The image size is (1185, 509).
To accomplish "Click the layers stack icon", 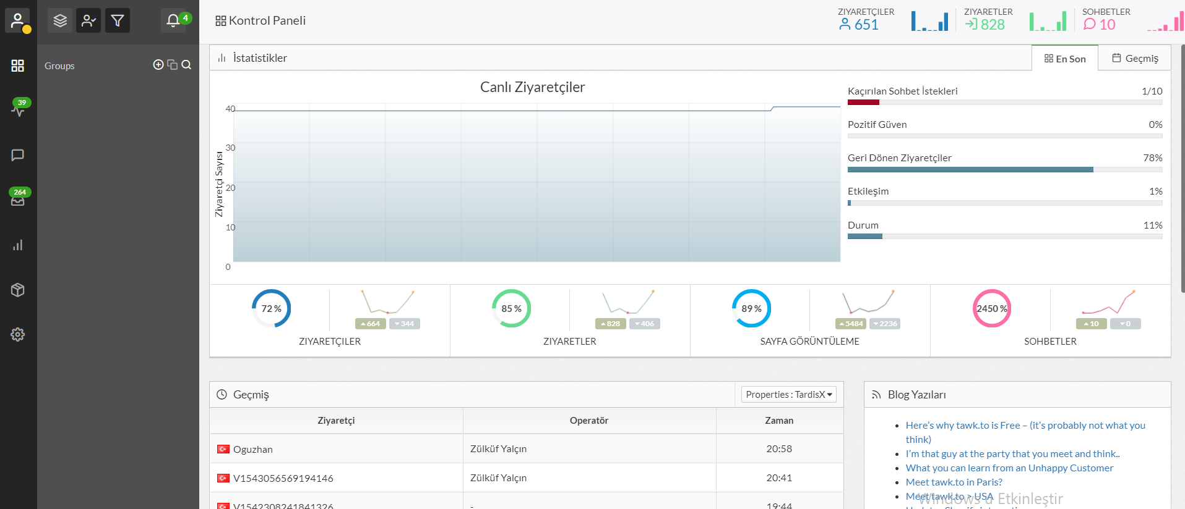I will [60, 21].
